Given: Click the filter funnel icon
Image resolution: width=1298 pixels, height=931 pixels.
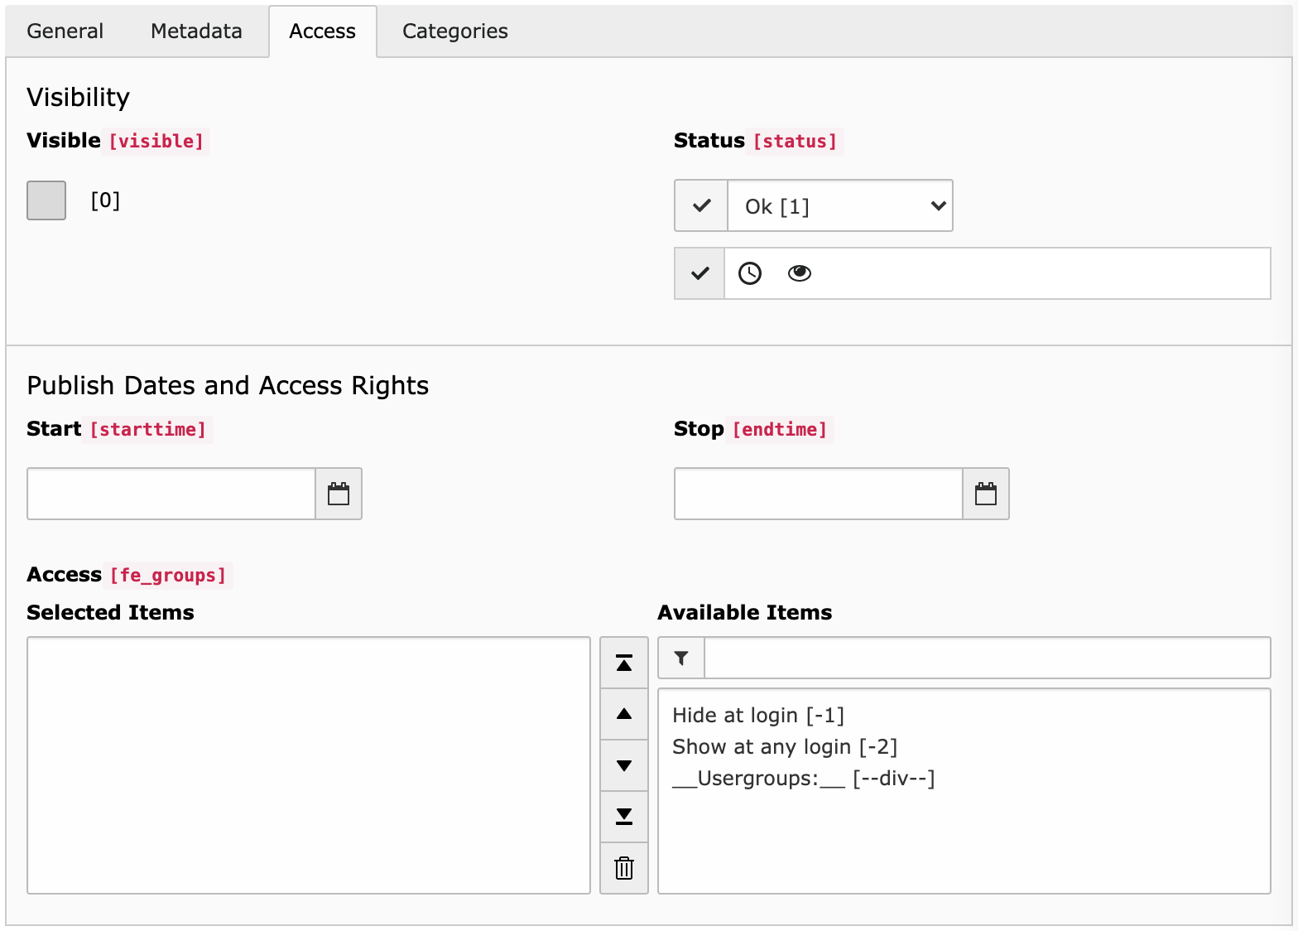Looking at the screenshot, I should [681, 658].
